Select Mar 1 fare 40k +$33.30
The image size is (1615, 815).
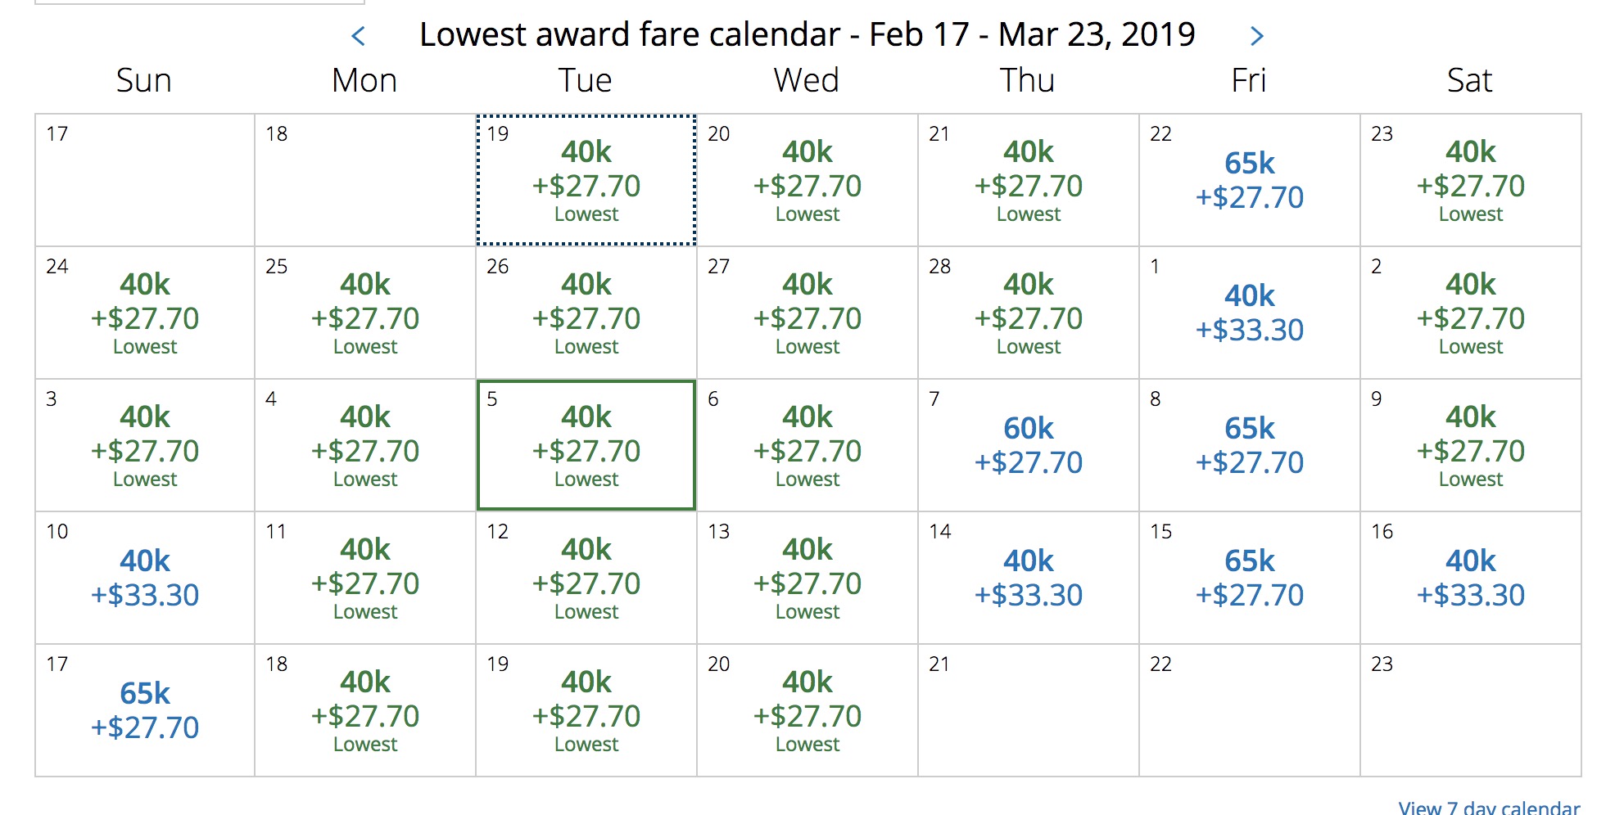[1250, 313]
